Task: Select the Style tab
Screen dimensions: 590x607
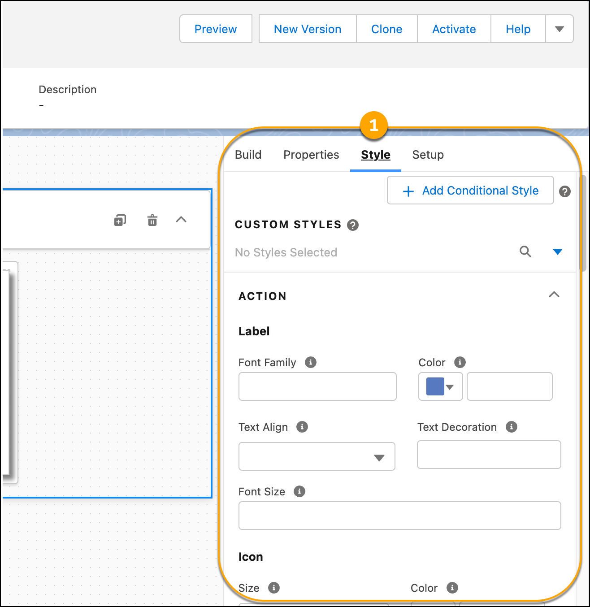Action: click(376, 155)
